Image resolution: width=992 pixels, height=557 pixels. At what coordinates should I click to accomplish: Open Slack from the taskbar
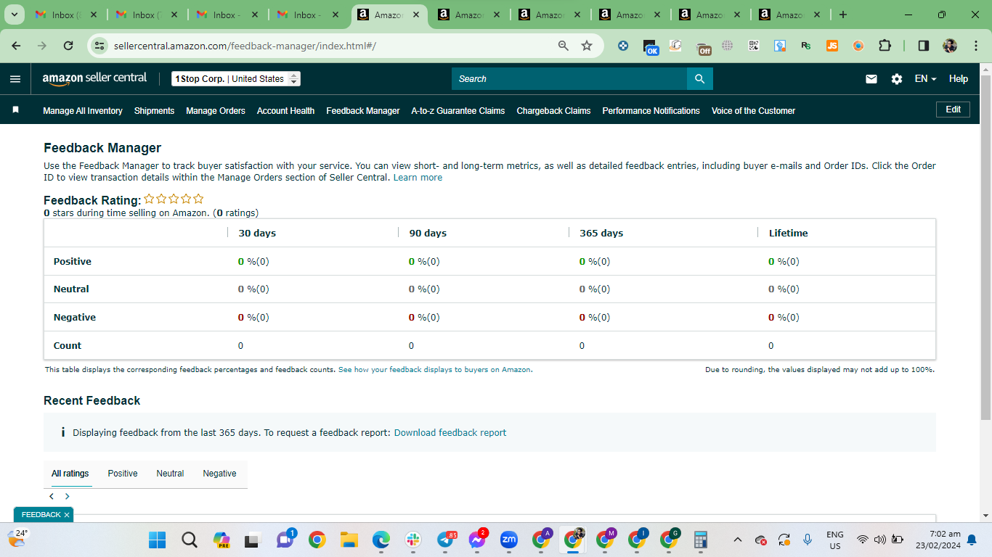coord(413,540)
